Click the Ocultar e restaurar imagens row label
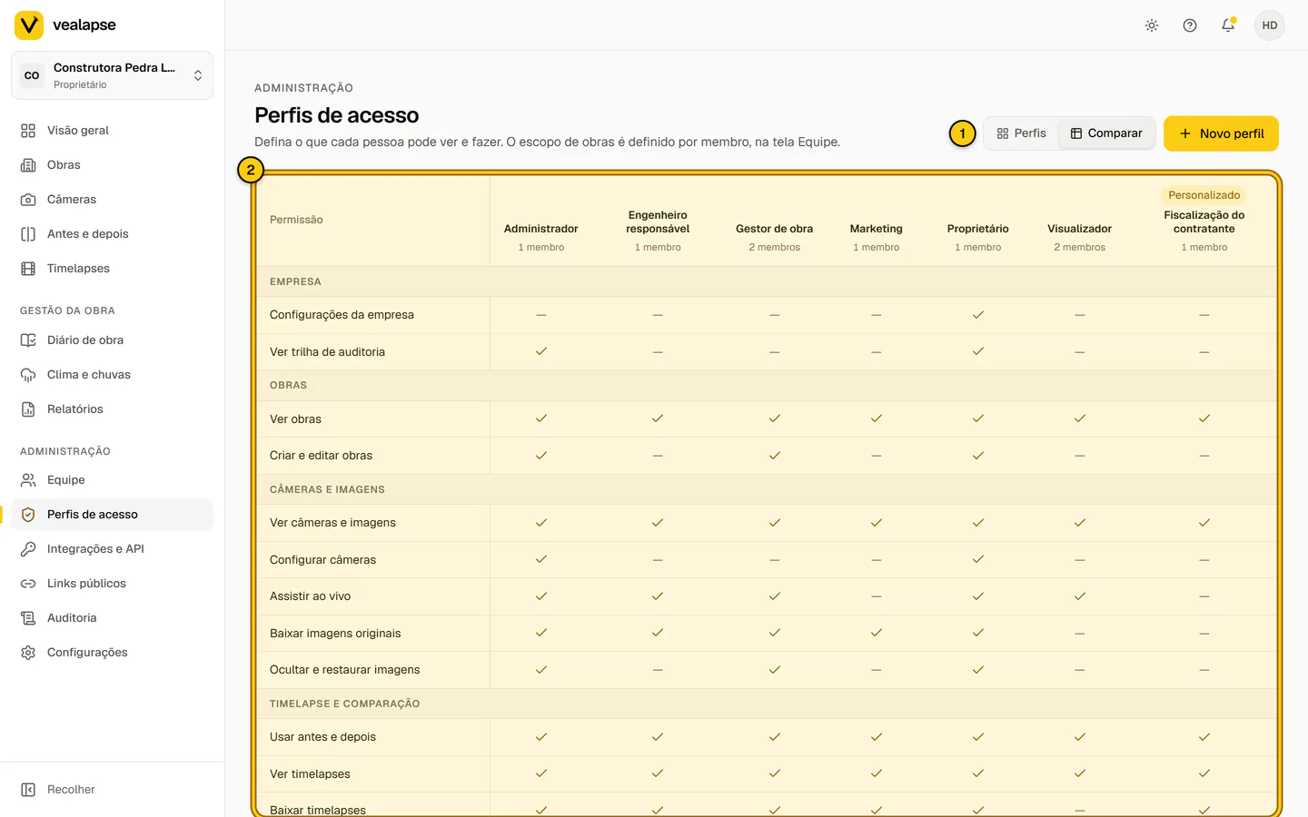Viewport: 1308px width, 817px height. (x=345, y=670)
